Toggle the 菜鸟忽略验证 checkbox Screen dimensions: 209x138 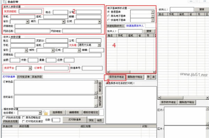(23, 117)
